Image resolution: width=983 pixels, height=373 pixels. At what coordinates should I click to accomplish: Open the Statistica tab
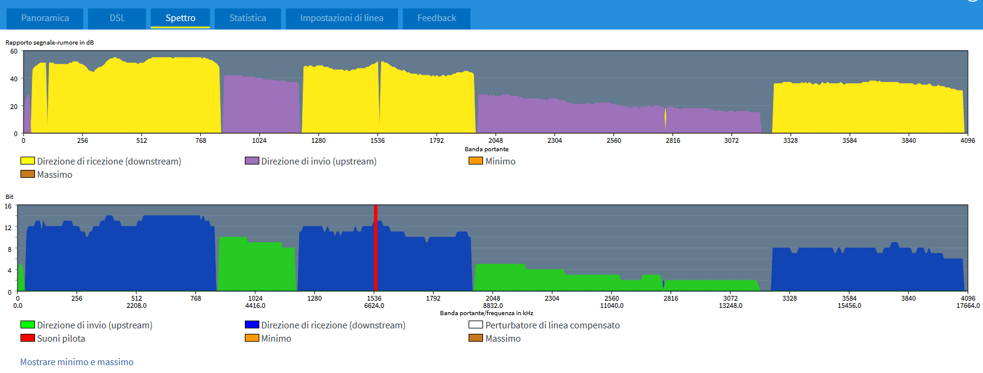(247, 18)
